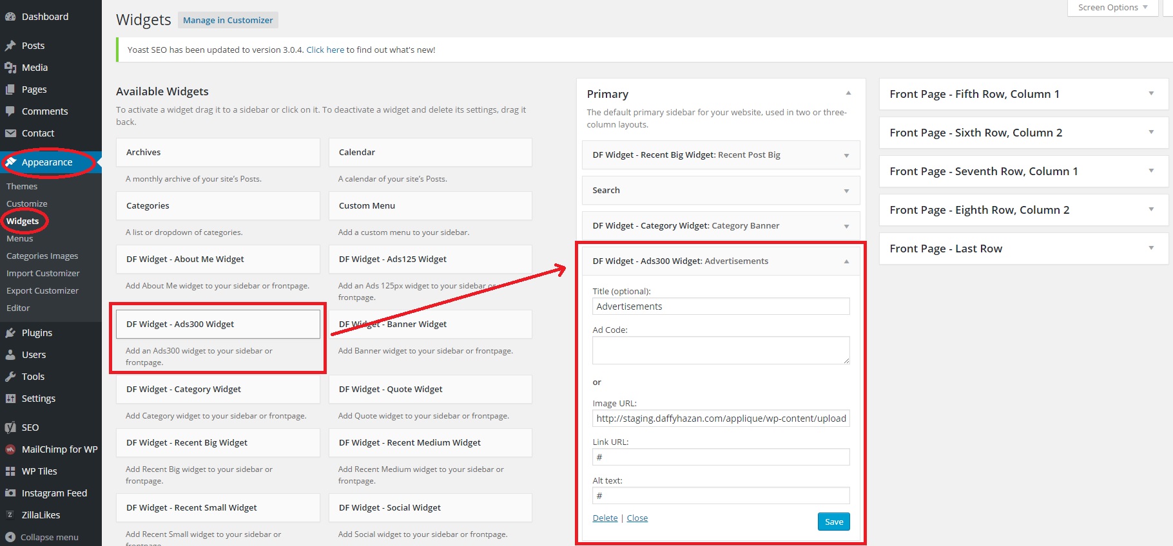Collapse the Ads300 Widget Advertisements panel
Screen dimensions: 1173x546
pos(846,261)
